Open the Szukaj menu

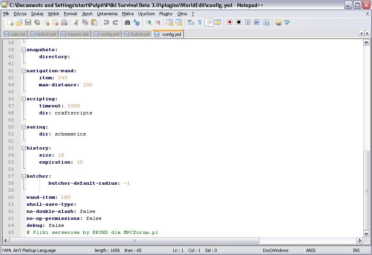tap(37, 14)
